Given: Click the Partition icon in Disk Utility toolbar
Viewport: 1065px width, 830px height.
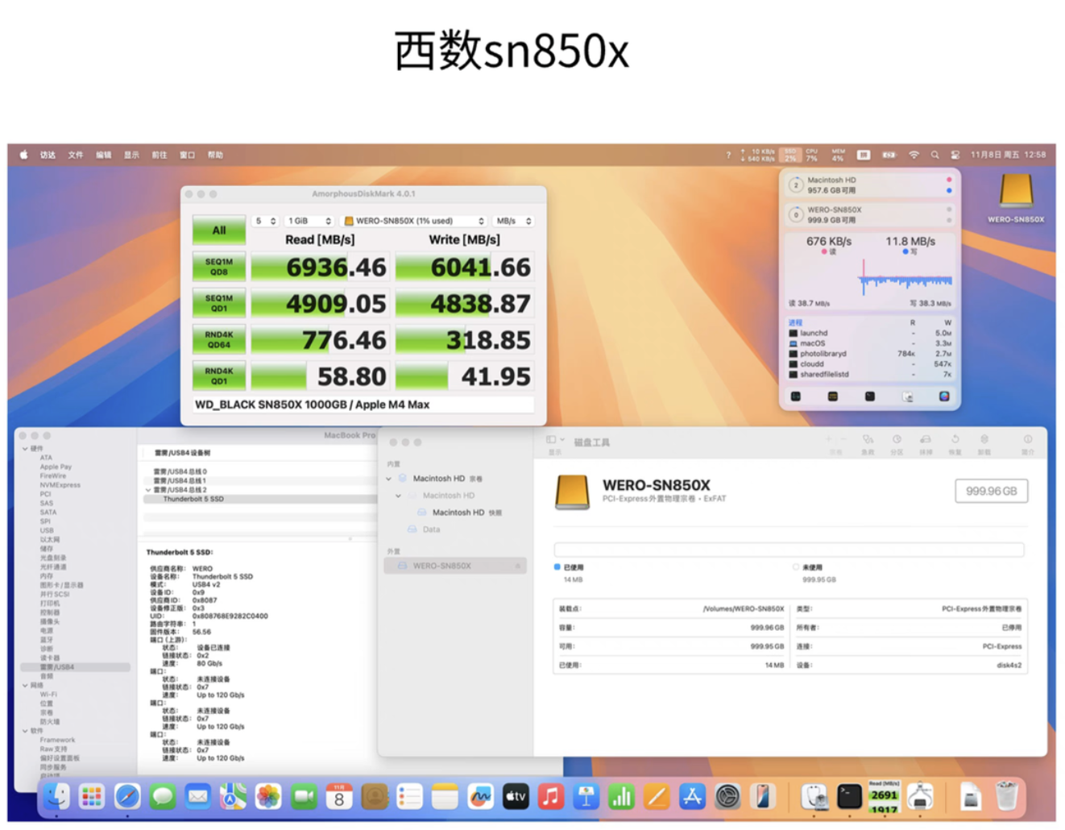Looking at the screenshot, I should click(x=897, y=439).
